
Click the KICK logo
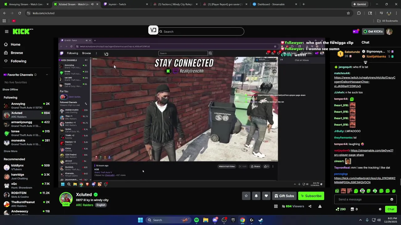coord(23,32)
